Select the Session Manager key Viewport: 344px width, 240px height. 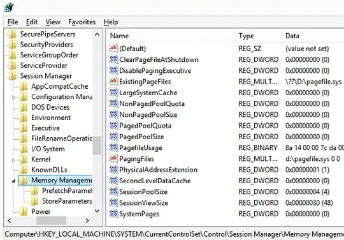(x=46, y=76)
